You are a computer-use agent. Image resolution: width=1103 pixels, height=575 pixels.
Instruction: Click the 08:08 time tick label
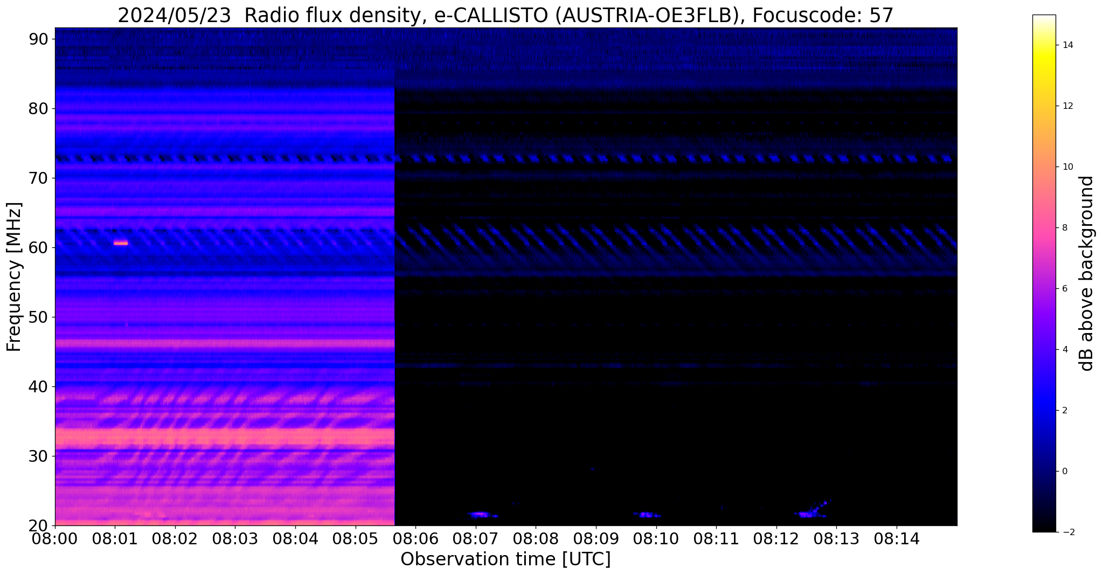click(536, 539)
